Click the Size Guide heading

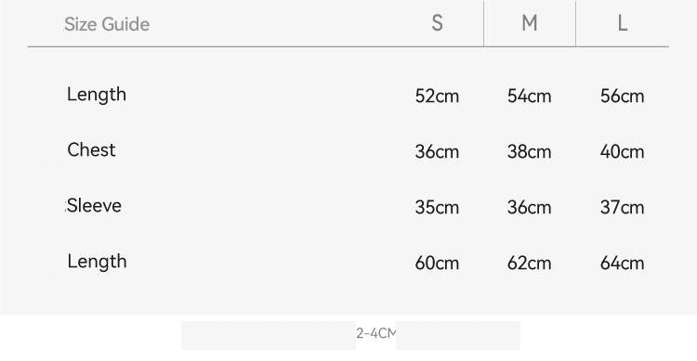pos(107,24)
